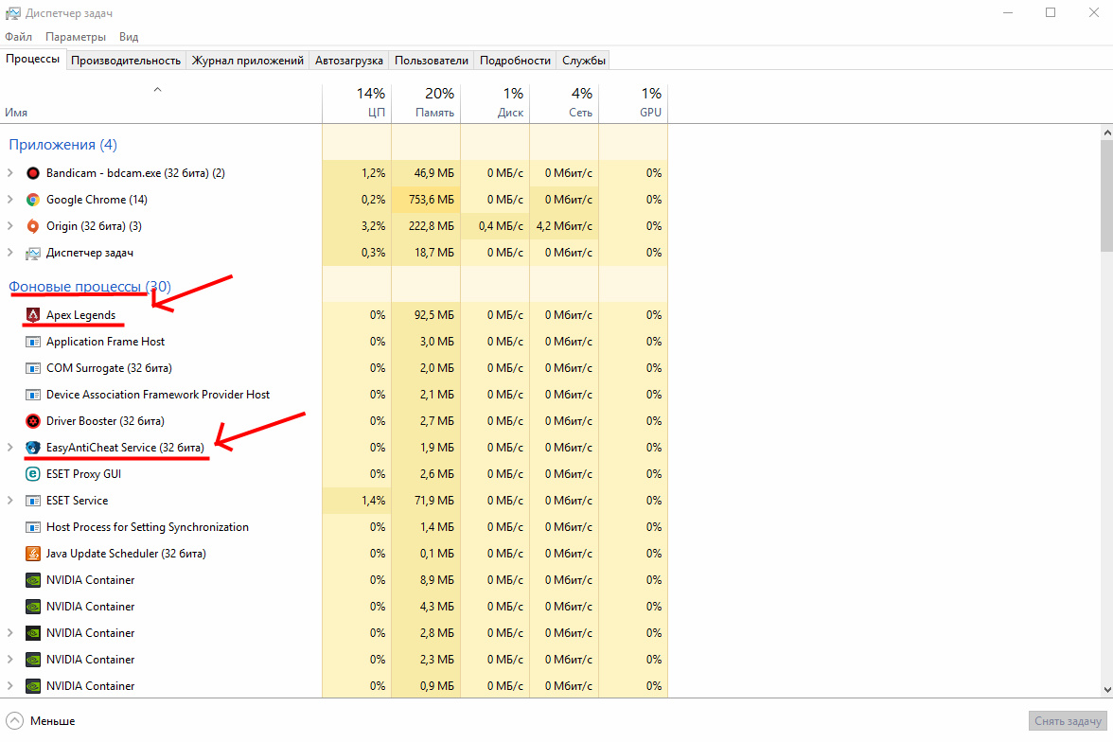This screenshot has height=742, width=1113.
Task: Switch to the Производительность tab
Action: coord(126,61)
